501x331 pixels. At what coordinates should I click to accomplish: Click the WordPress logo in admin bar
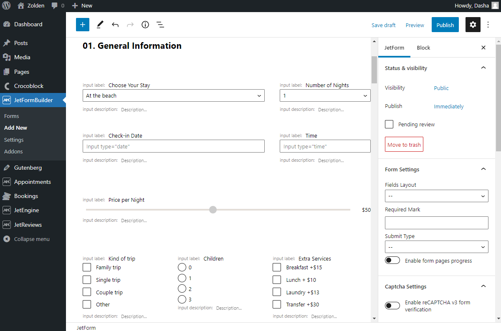6,5
